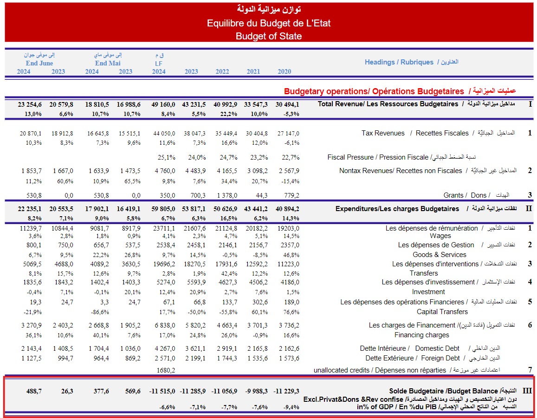Click the 'Goods & Services' label

(x=439, y=255)
